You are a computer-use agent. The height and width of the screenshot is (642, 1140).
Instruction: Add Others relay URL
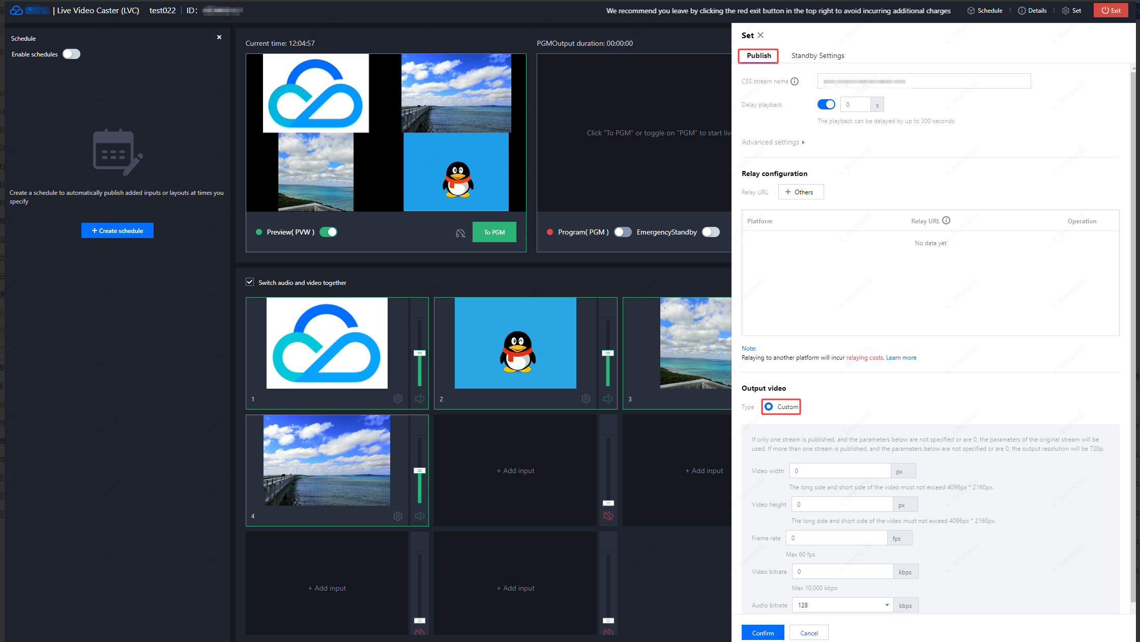[x=801, y=192]
